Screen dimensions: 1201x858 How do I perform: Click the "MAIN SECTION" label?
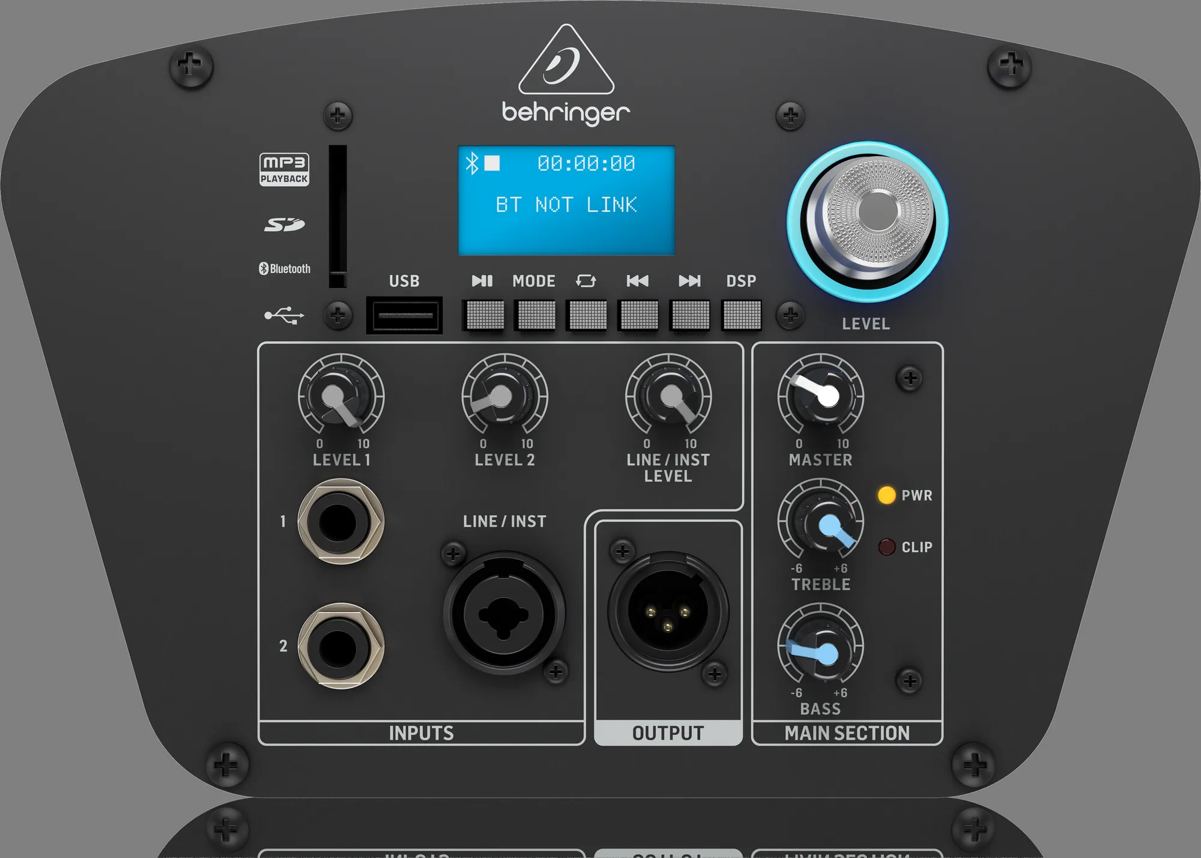pyautogui.click(x=847, y=733)
